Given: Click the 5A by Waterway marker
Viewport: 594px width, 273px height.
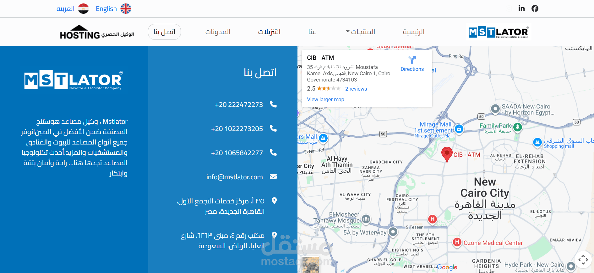Looking at the screenshot, I should (x=393, y=232).
